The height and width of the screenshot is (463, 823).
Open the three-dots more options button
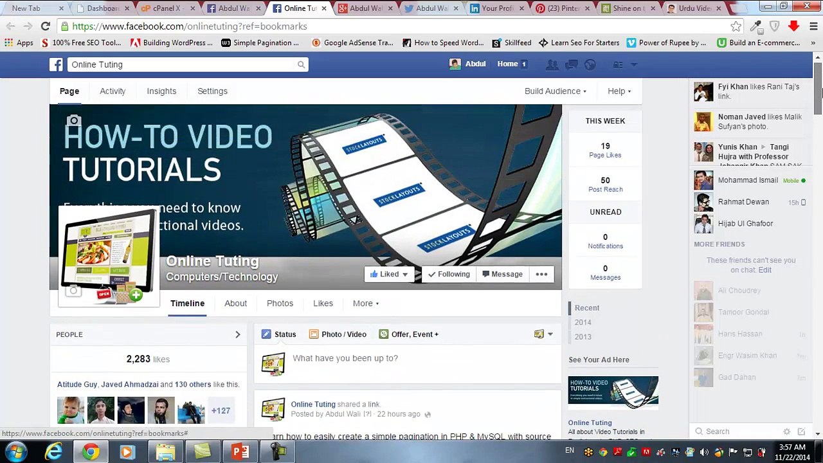(x=541, y=274)
